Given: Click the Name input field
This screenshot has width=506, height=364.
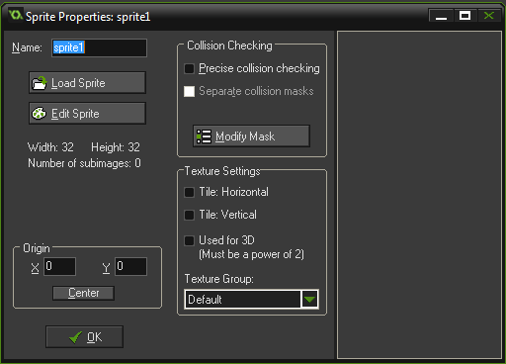Looking at the screenshot, I should point(99,47).
